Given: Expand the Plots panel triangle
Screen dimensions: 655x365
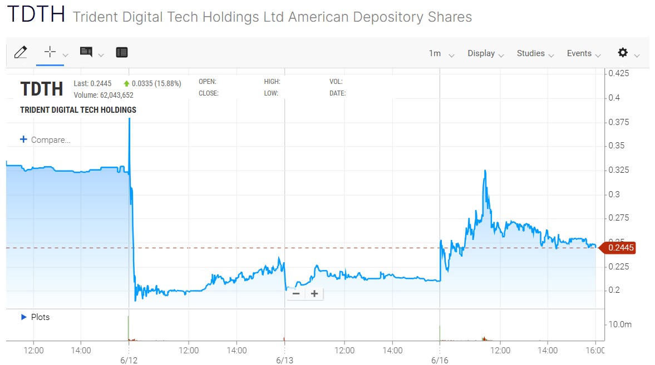Looking at the screenshot, I should [x=23, y=317].
